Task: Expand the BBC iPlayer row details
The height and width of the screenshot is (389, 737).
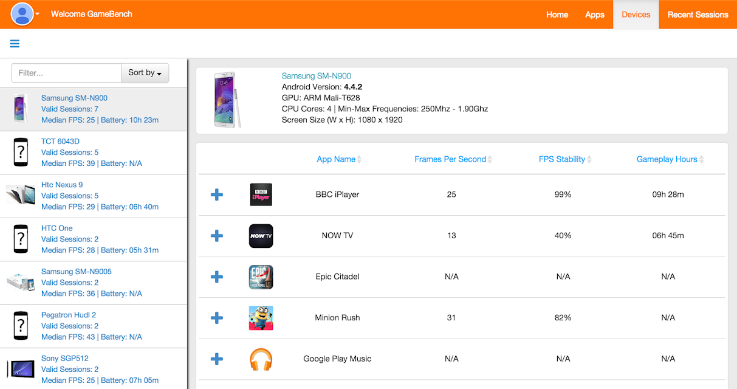Action: [217, 194]
